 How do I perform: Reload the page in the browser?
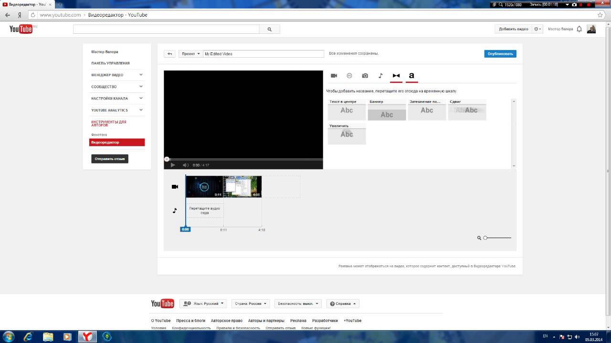coord(33,15)
